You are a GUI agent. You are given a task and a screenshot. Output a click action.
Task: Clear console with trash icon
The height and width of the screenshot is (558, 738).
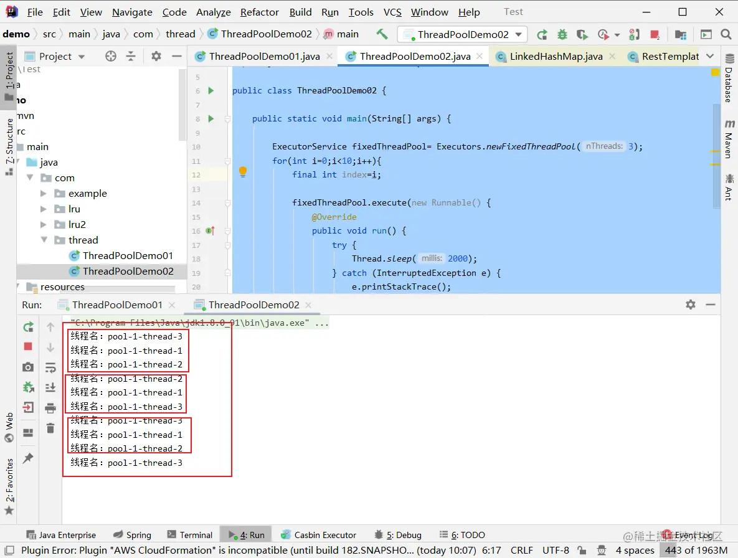pyautogui.click(x=50, y=428)
